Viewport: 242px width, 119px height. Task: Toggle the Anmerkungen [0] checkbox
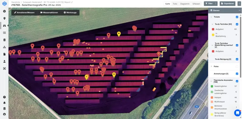[237, 74]
